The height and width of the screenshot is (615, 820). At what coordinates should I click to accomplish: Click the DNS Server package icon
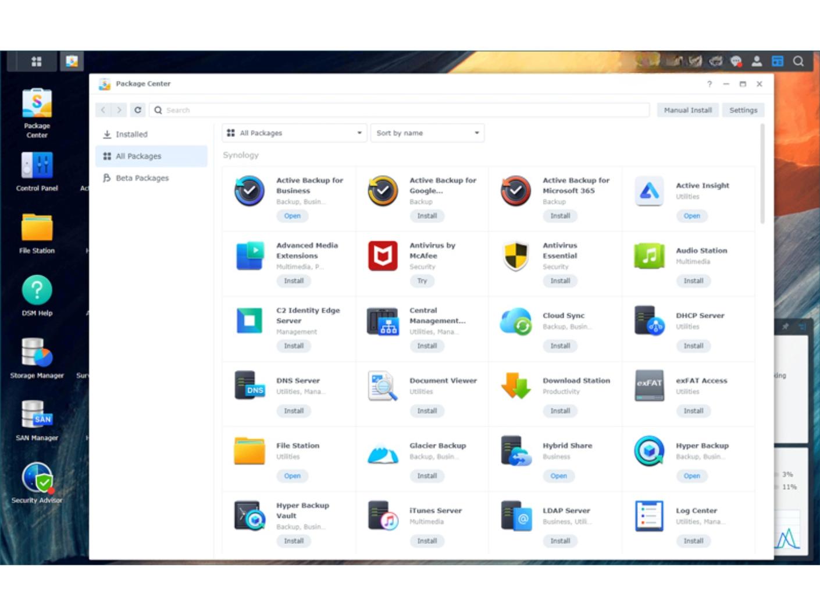(x=249, y=386)
